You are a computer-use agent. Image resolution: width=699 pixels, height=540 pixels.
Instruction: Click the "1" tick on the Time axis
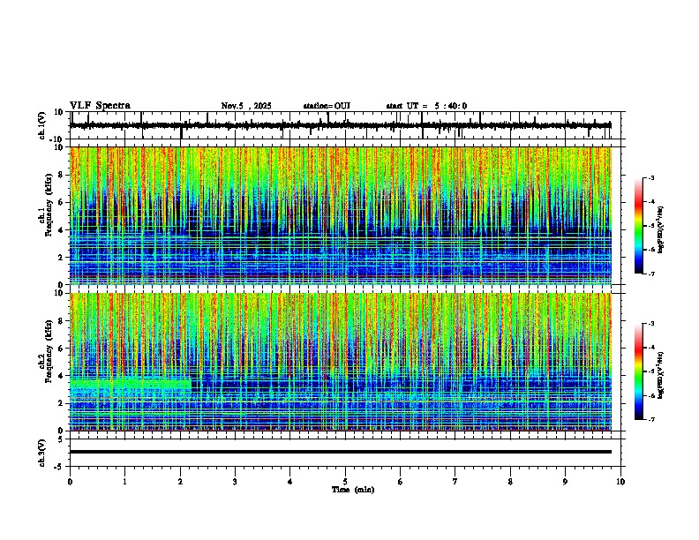124,482
